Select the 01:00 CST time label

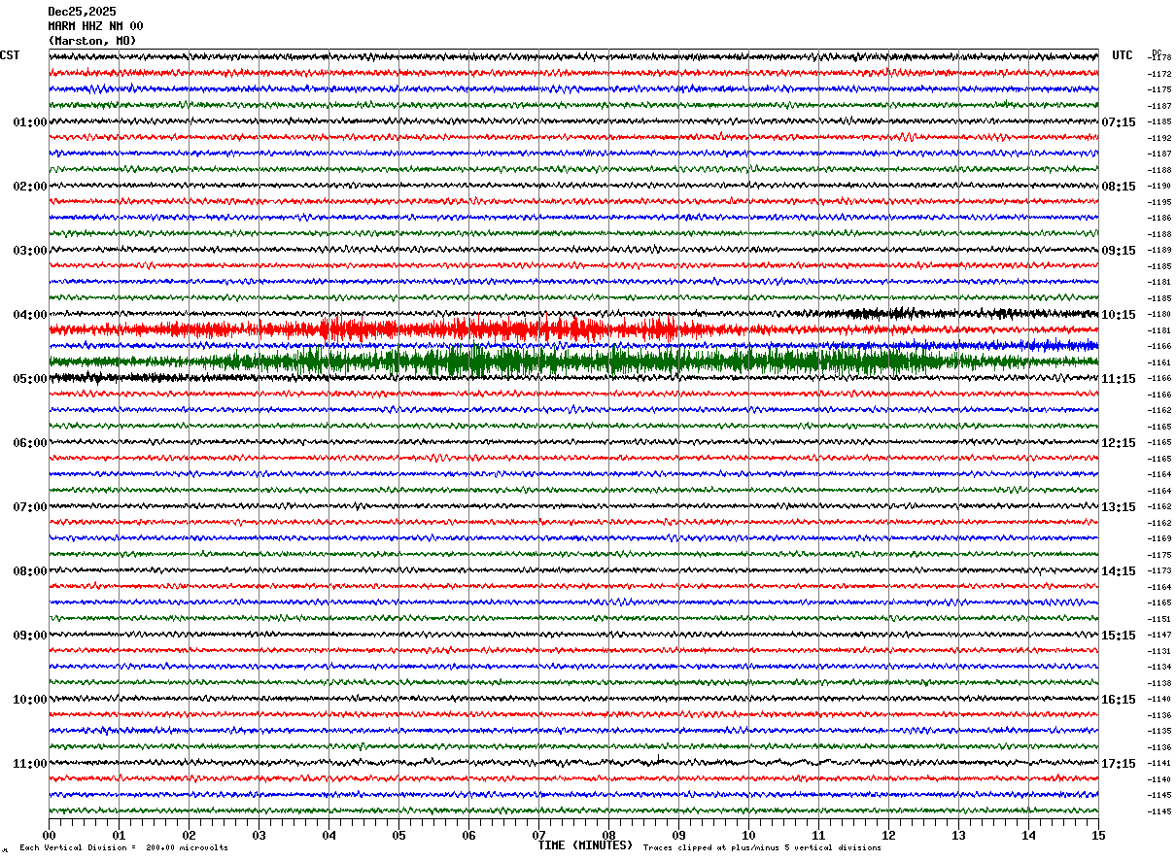(30, 122)
